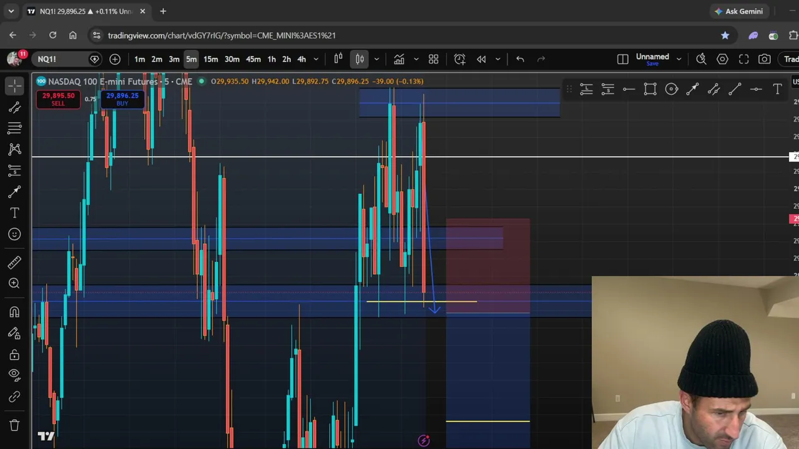Open the position and forecasting tools
This screenshot has height=449, width=799.
[x=14, y=170]
